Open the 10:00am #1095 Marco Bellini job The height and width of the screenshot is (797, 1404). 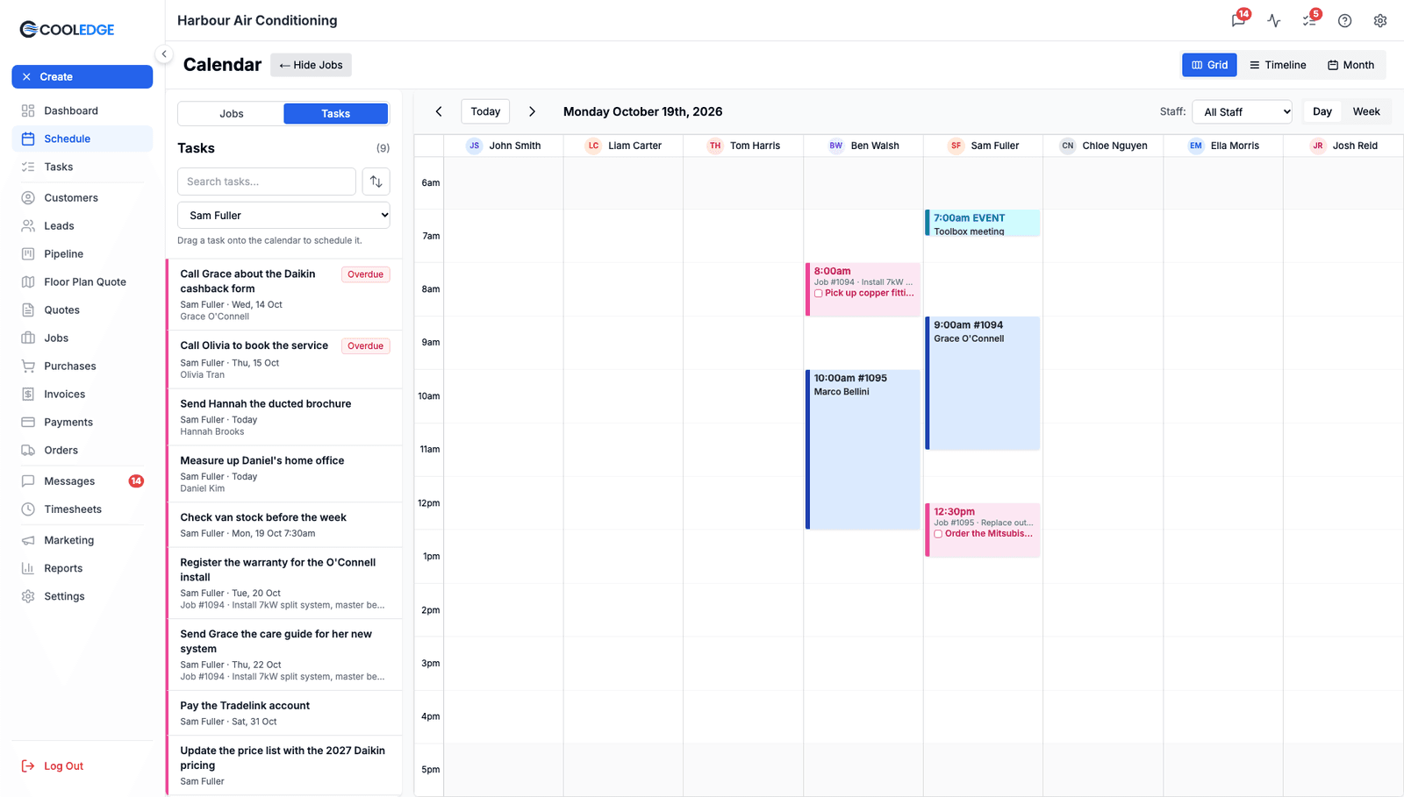[863, 449]
